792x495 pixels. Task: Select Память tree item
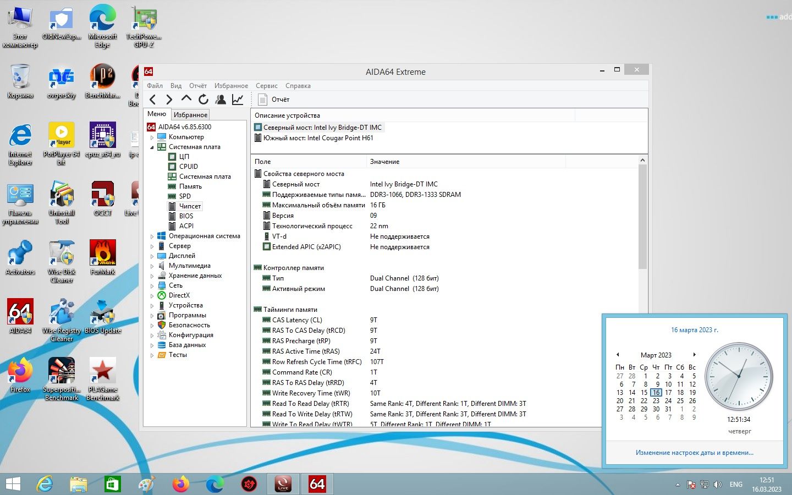(190, 186)
